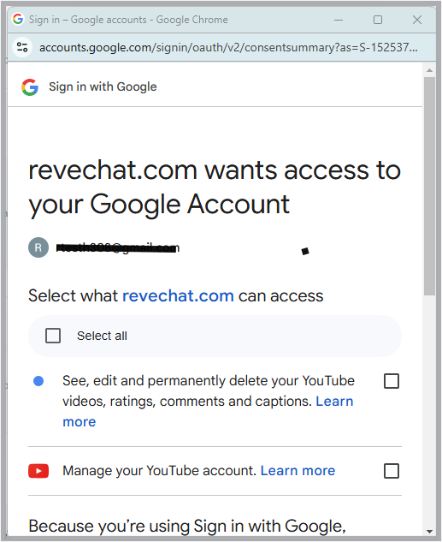
Task: Click the vertical scrollbar thumb
Action: coord(429,186)
